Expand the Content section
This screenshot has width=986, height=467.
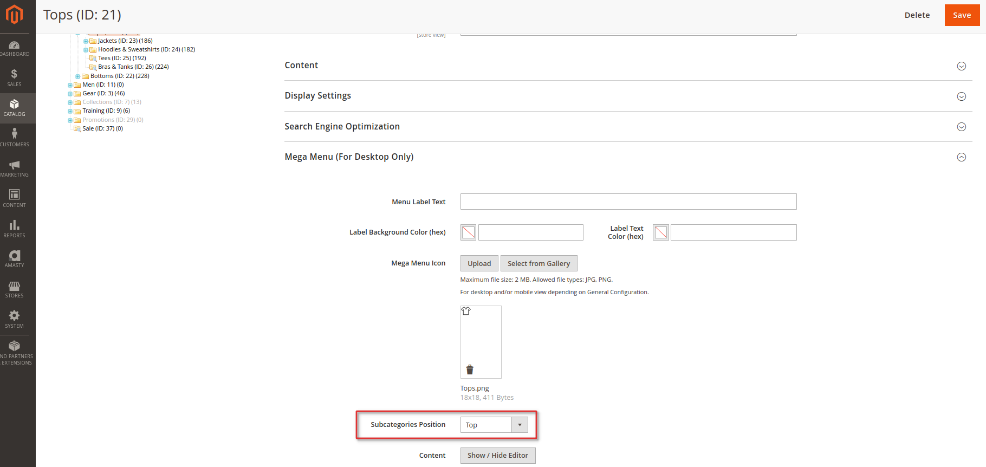click(x=961, y=66)
